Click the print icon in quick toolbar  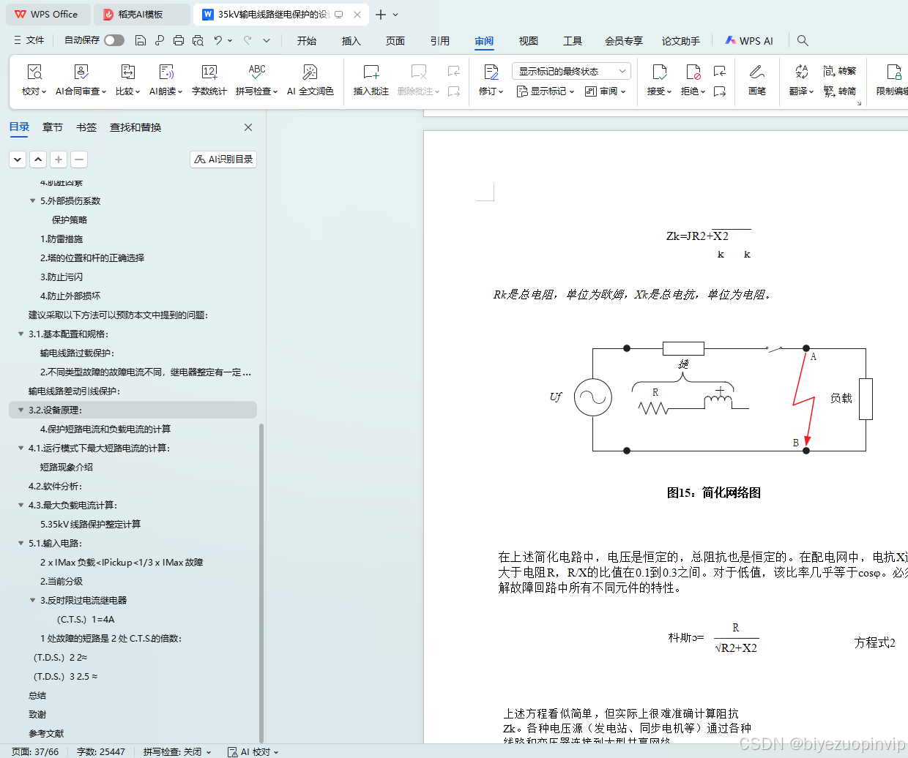click(178, 40)
